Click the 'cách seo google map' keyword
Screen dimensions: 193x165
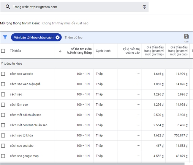click(x=24, y=156)
